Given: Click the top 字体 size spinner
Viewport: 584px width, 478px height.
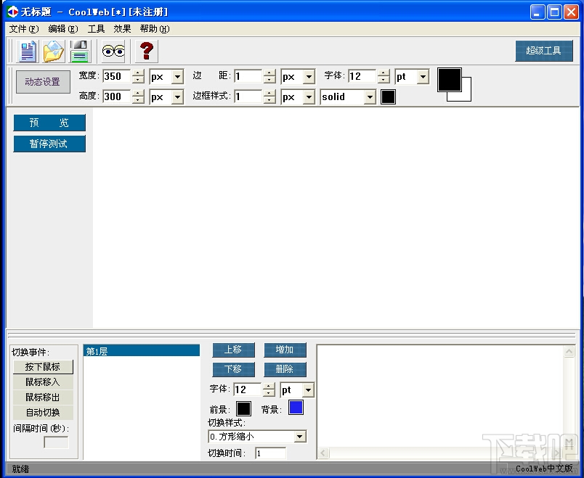Looking at the screenshot, I should (x=384, y=77).
